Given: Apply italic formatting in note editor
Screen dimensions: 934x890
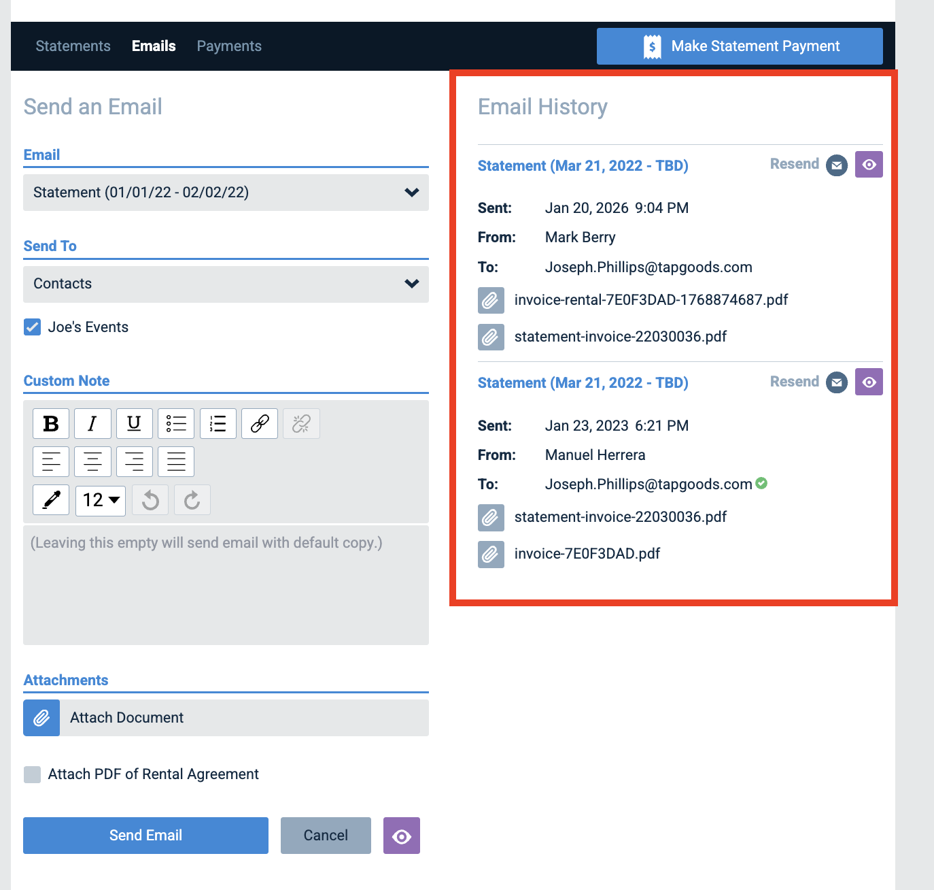Looking at the screenshot, I should click(x=92, y=424).
